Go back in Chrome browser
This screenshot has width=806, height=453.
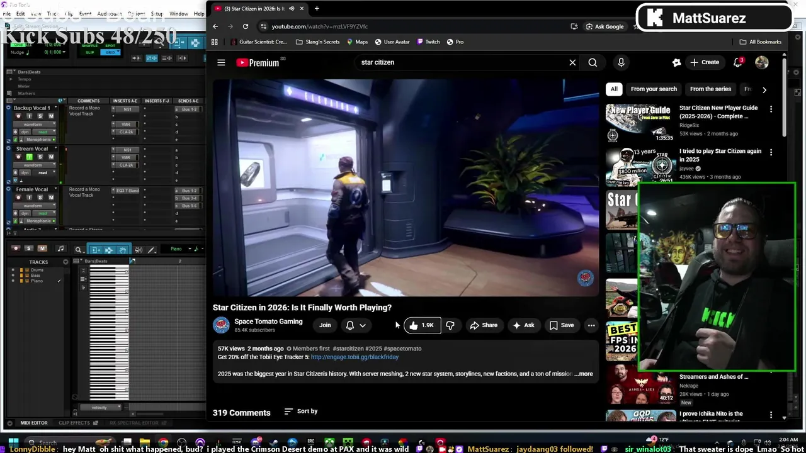pyautogui.click(x=215, y=26)
